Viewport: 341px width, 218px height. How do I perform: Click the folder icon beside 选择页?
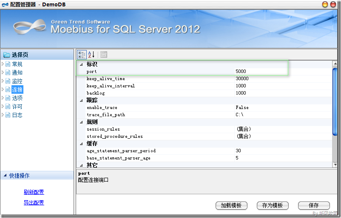(x=6, y=55)
